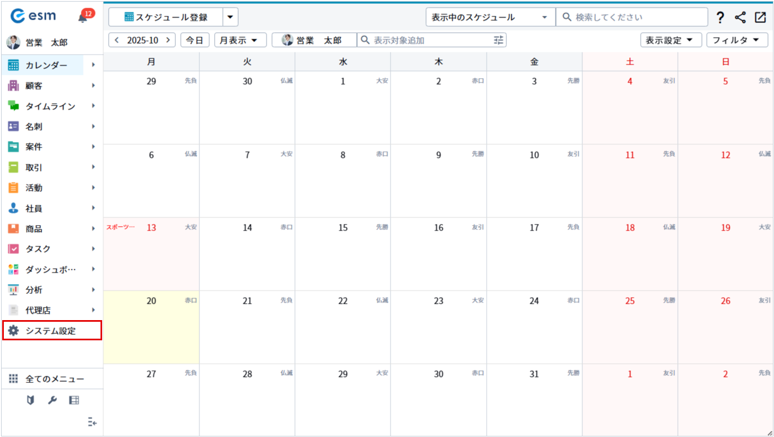
Task: Click the wrench icon in sidebar footer
Action: click(x=52, y=400)
